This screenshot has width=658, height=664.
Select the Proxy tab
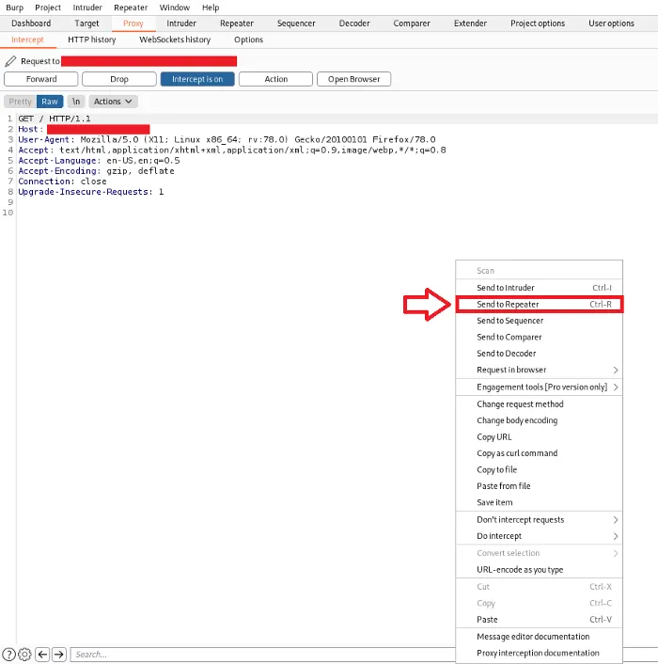[x=133, y=24]
